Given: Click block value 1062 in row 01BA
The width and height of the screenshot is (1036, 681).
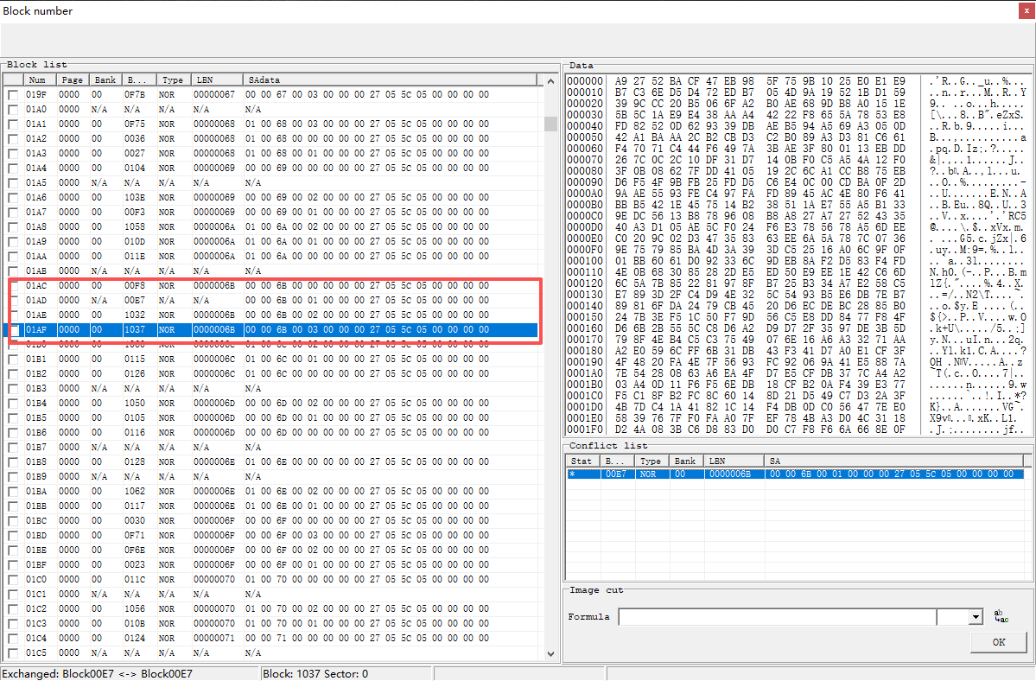Looking at the screenshot, I should pos(134,492).
